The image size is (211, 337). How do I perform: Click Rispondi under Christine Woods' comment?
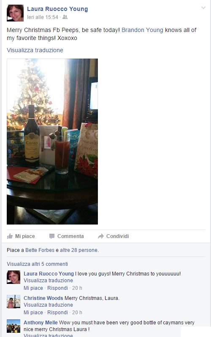pyautogui.click(x=57, y=313)
